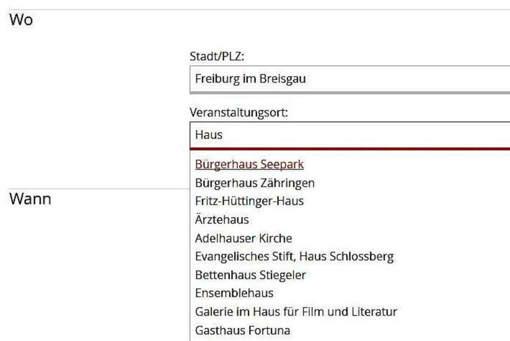This screenshot has width=510, height=341.
Task: Focus the Veranstaltungsort field containing Haus
Action: coord(350,135)
